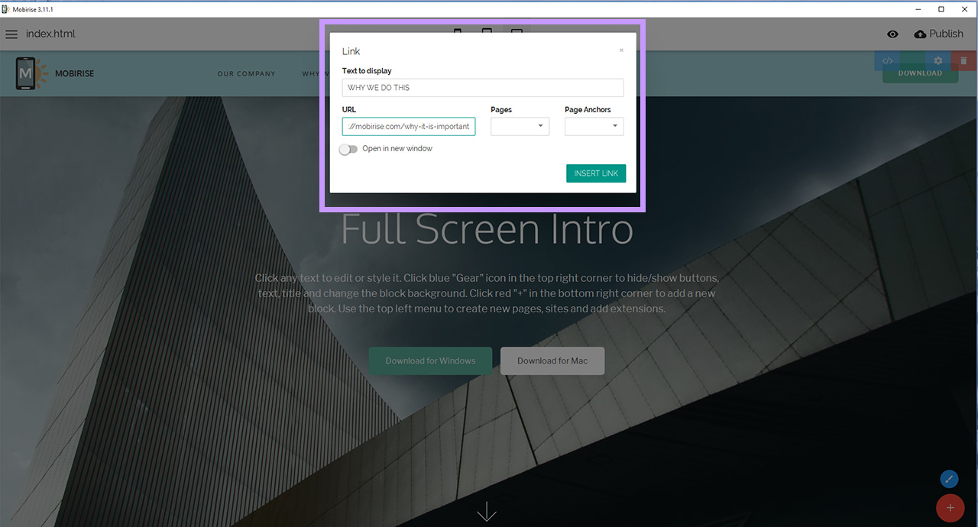Close the Link dialog with the X
This screenshot has height=527, width=978.
pos(621,49)
